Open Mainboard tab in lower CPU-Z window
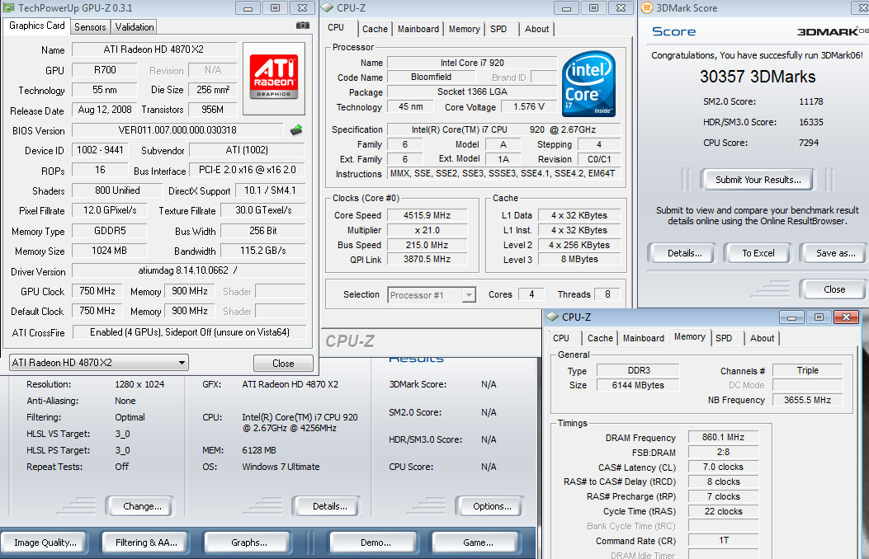This screenshot has height=559, width=869. 643,337
